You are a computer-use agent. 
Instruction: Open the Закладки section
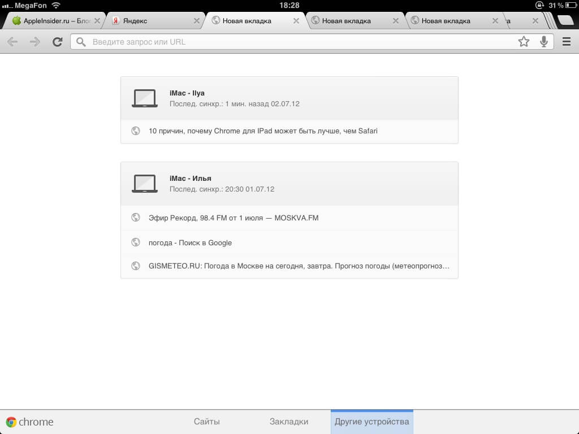[x=289, y=422]
